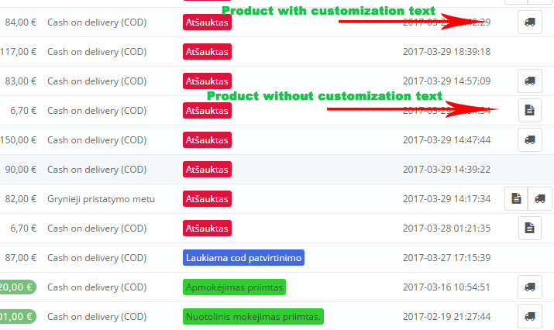Click the date 2017-03-27 17:15:39
Viewport: 554px width, 330px height.
(x=446, y=258)
